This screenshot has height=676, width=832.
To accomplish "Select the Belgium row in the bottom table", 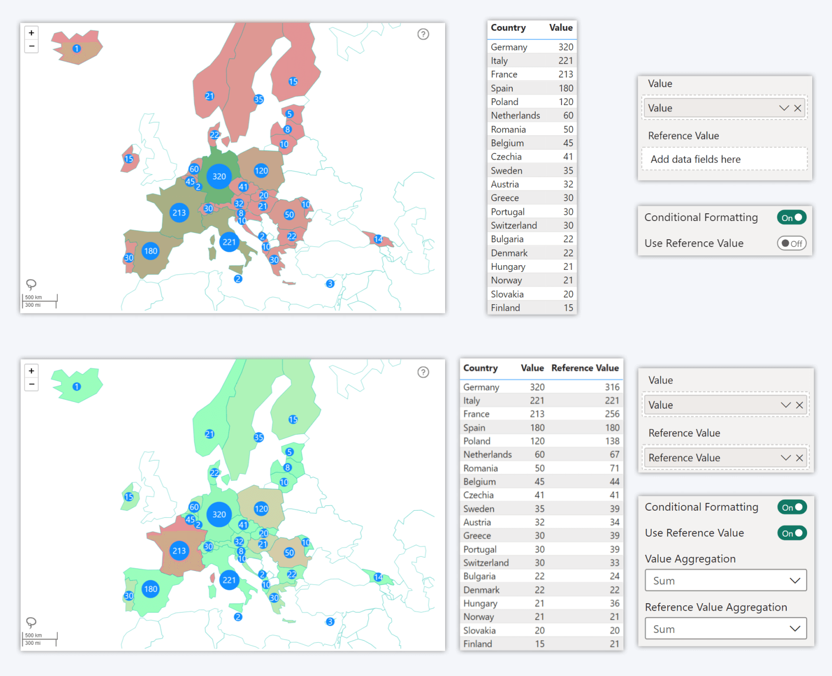I will pos(541,482).
